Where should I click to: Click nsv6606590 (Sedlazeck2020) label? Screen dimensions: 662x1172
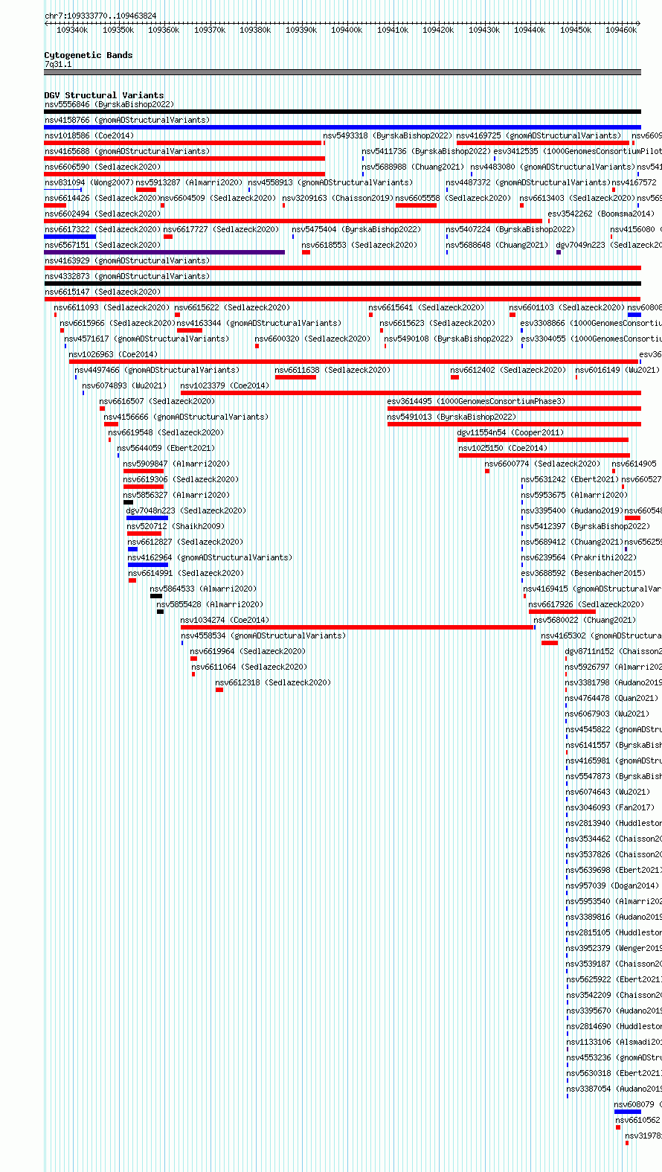(x=103, y=167)
